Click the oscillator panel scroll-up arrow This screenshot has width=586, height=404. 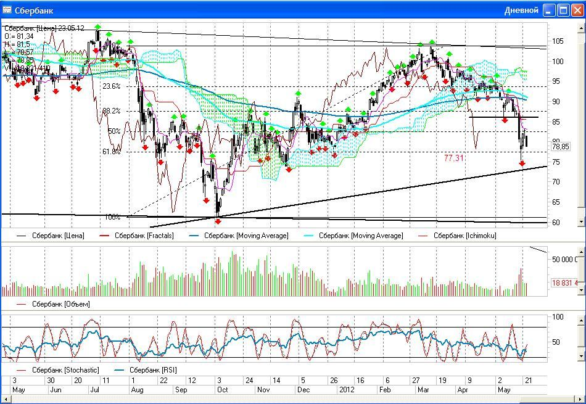click(x=582, y=321)
